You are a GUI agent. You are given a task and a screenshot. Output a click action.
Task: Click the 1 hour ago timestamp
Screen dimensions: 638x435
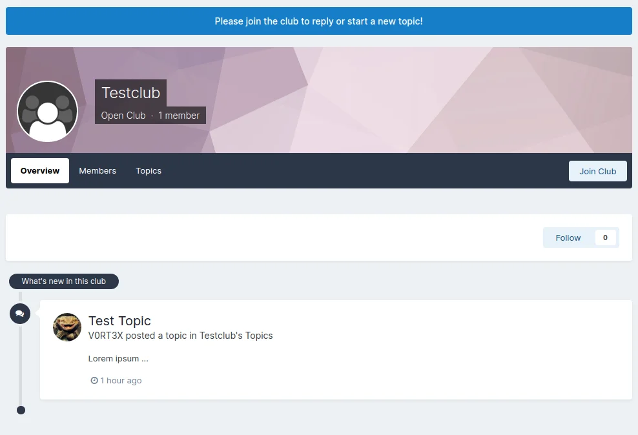point(121,381)
